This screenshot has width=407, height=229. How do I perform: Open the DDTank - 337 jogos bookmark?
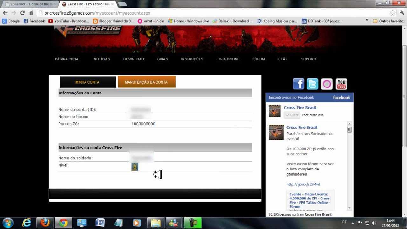pos(322,21)
